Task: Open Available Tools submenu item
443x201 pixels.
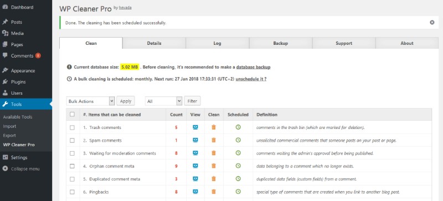Action: click(18, 117)
